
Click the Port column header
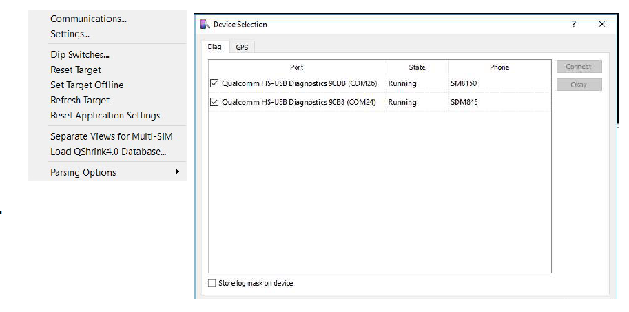click(296, 67)
